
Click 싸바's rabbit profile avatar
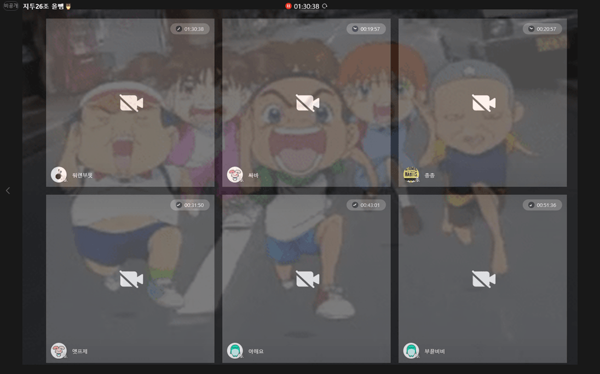coord(235,174)
